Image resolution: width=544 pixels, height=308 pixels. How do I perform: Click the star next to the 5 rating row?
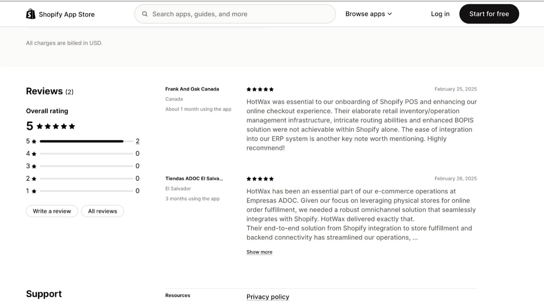click(34, 142)
